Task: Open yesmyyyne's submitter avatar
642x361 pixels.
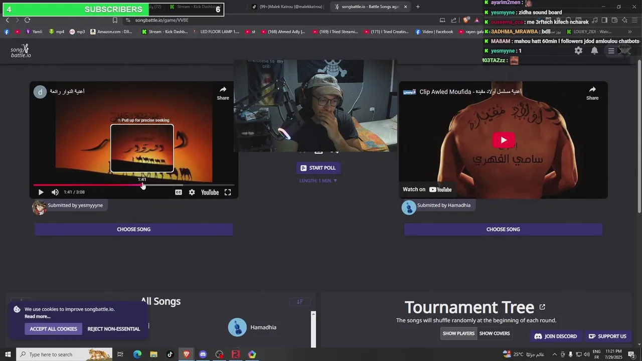Action: (39, 207)
